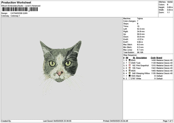
Task: Select the Weeping Willow color swatch
Action: 130,73
